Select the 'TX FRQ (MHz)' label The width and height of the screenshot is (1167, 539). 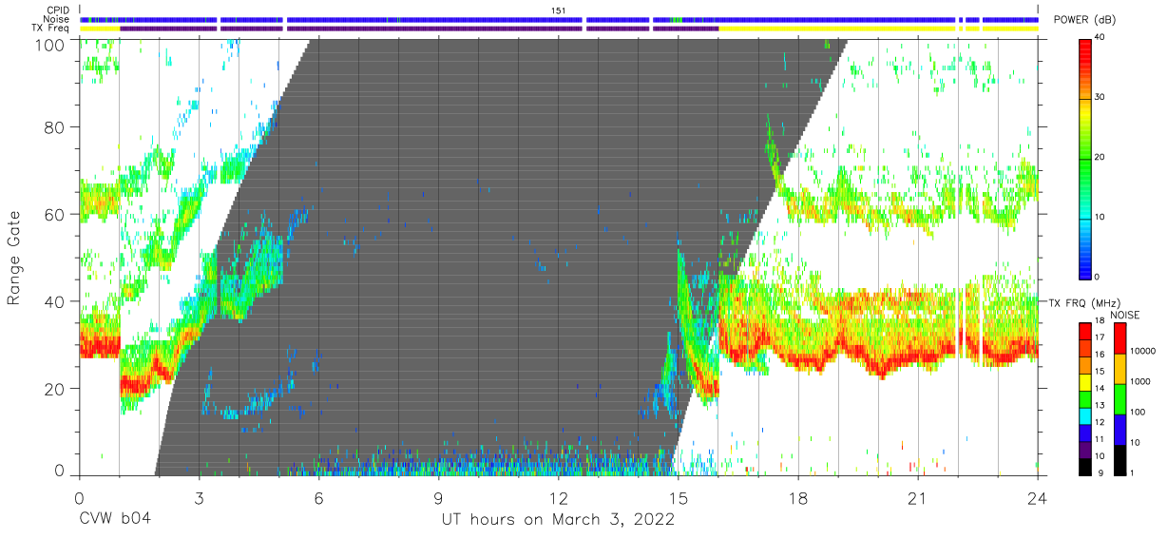pyautogui.click(x=1086, y=302)
